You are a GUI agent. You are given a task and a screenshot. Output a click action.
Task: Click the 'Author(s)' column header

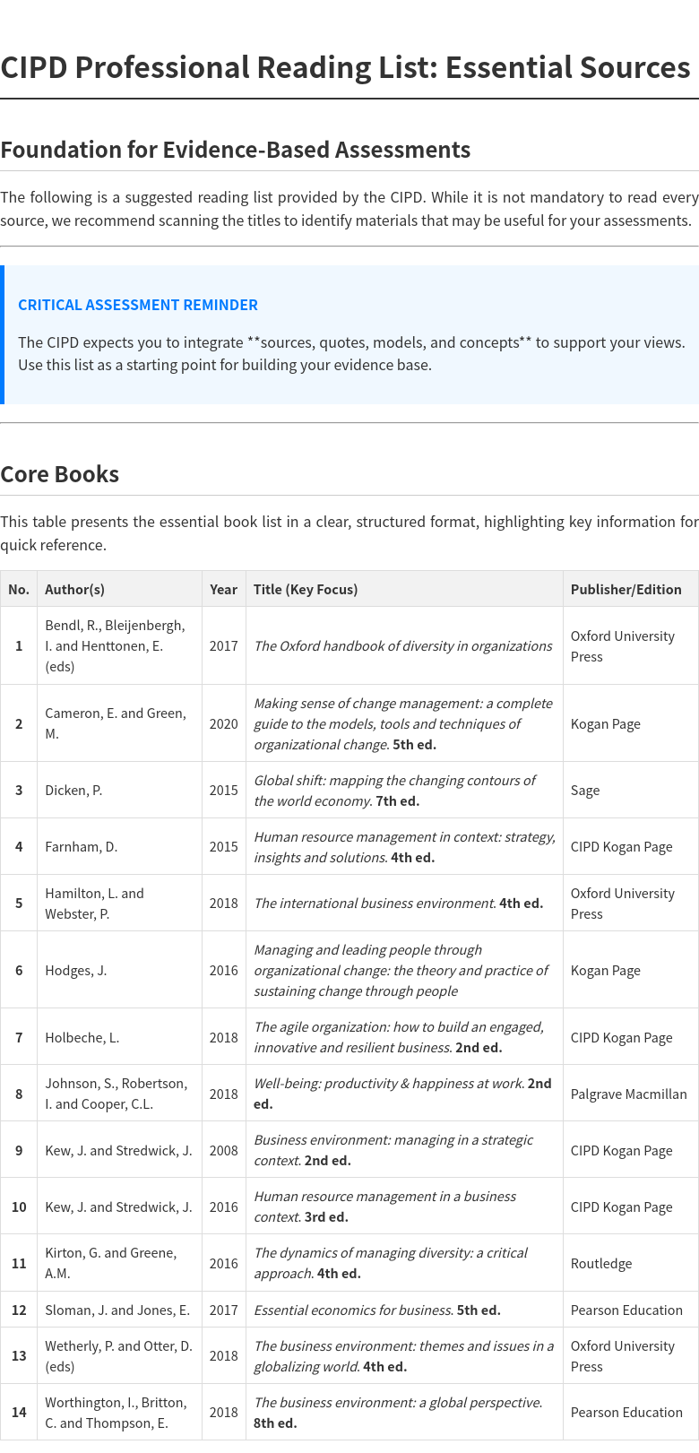pyautogui.click(x=74, y=589)
